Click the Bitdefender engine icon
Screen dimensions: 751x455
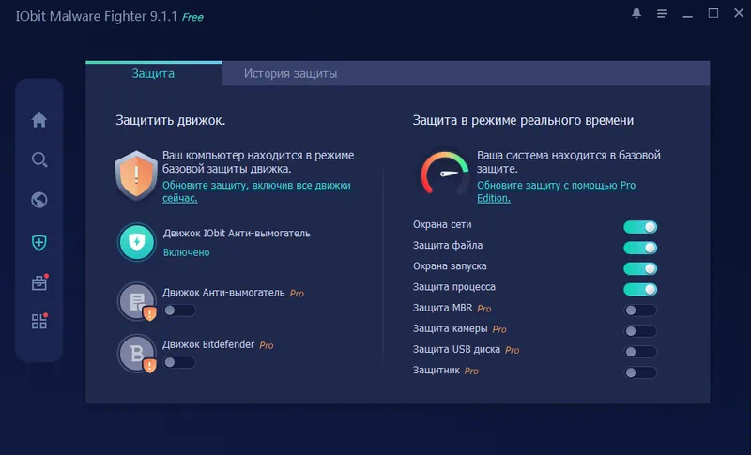click(137, 353)
